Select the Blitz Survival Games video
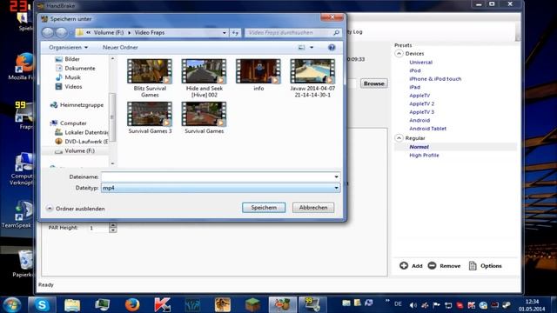The height and width of the screenshot is (313, 557). 150,78
